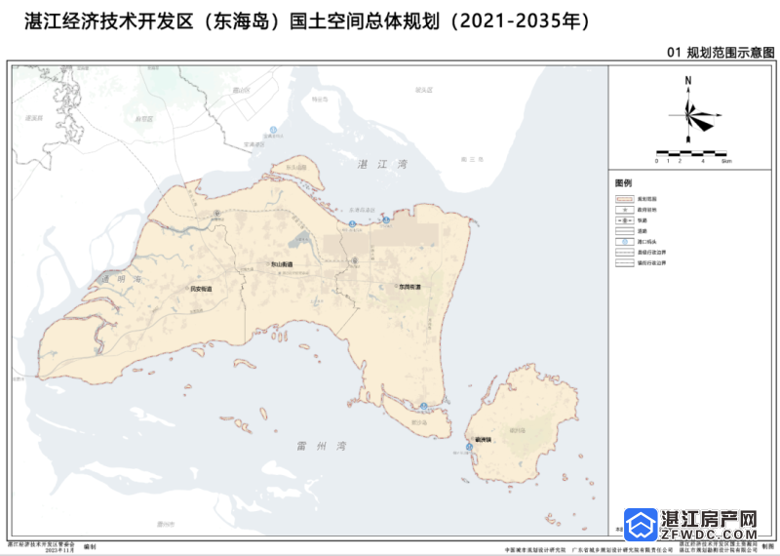Click the 遂溪县 label
The width and height of the screenshot is (780, 556).
click(34, 118)
